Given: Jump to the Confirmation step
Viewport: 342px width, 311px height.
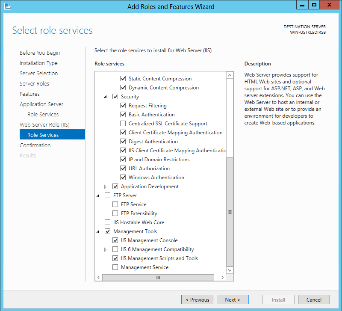Looking at the screenshot, I should click(35, 145).
